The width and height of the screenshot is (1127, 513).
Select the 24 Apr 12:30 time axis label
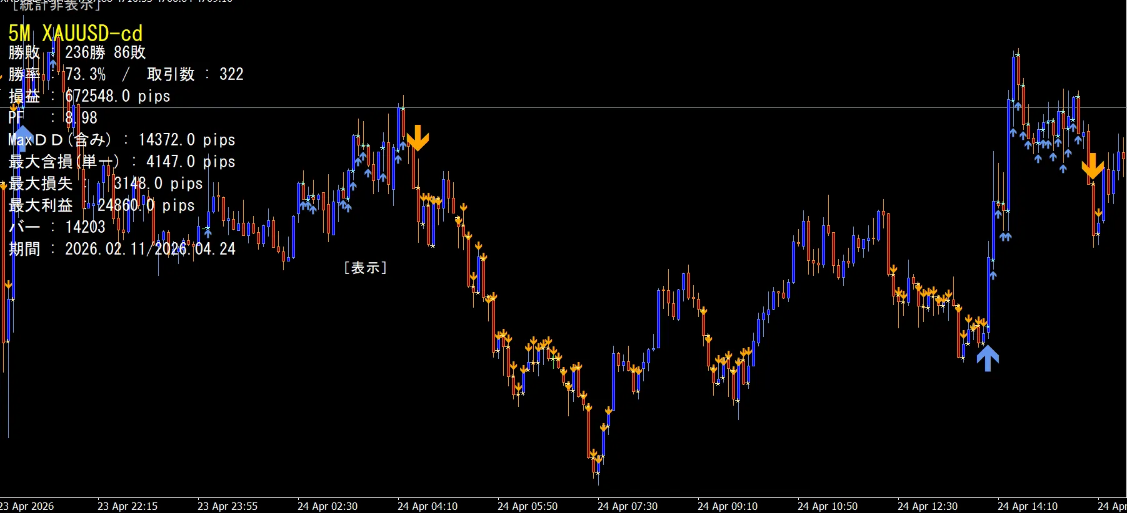tap(927, 506)
